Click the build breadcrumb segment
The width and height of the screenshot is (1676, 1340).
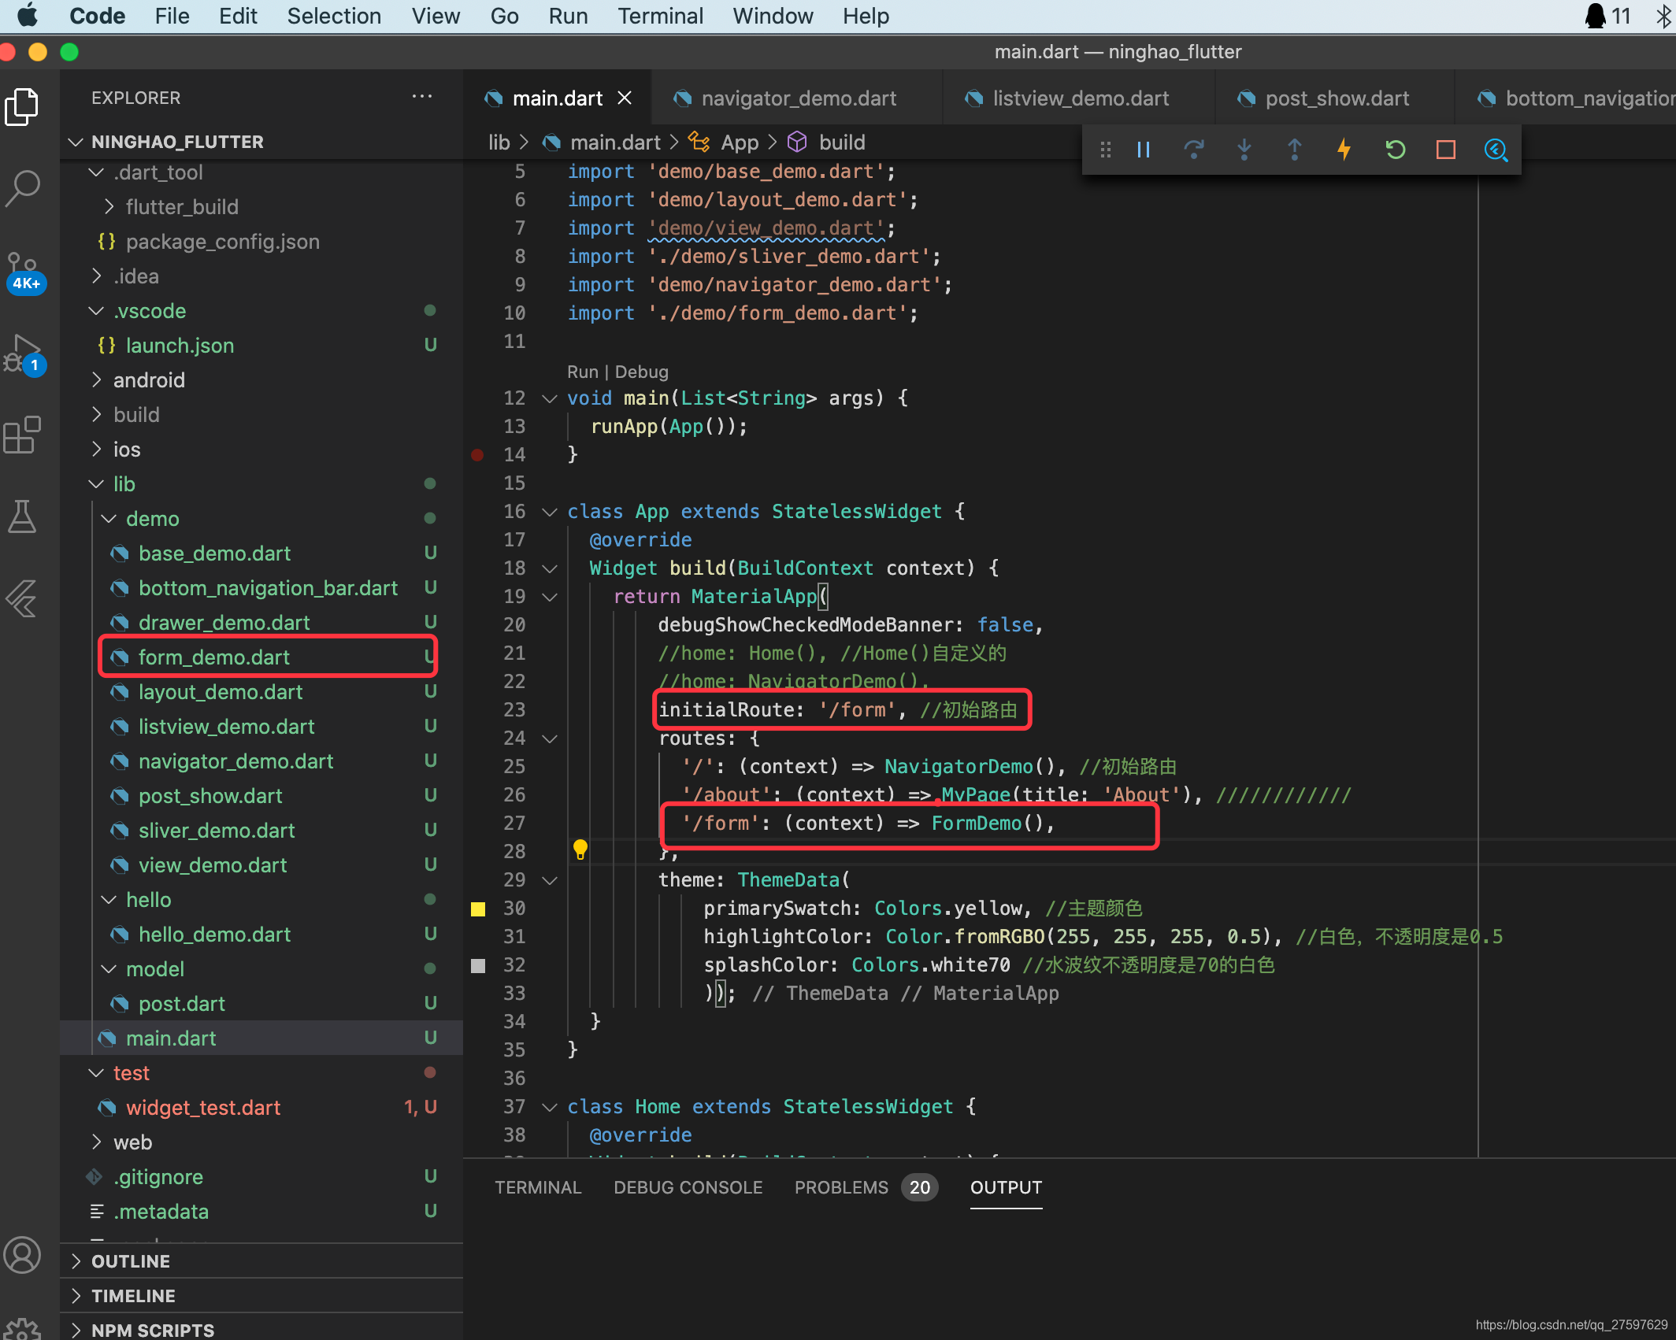point(842,142)
